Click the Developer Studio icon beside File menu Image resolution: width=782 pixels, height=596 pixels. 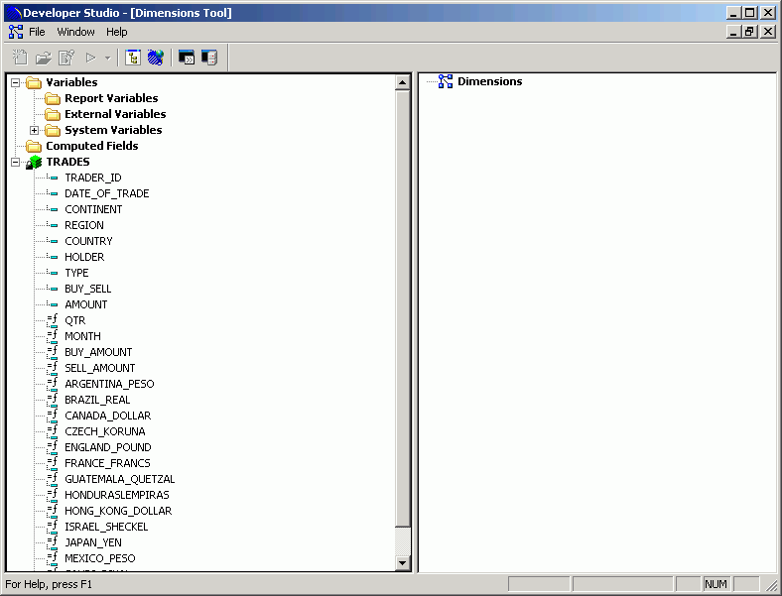coord(15,32)
